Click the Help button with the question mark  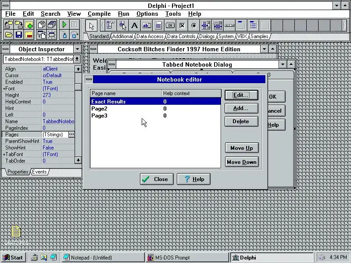(193, 179)
